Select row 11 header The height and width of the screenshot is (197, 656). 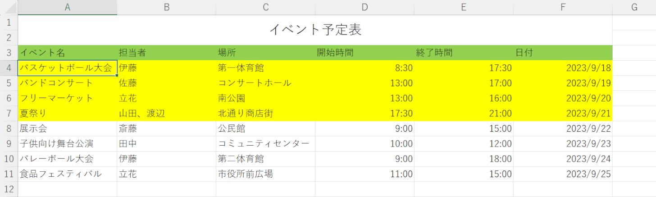[x=9, y=174]
